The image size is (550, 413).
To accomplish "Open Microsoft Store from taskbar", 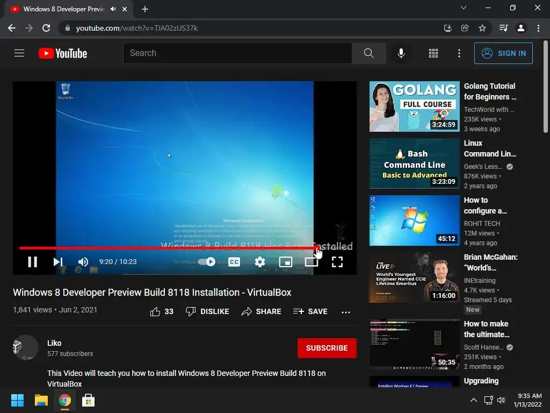I will point(89,400).
